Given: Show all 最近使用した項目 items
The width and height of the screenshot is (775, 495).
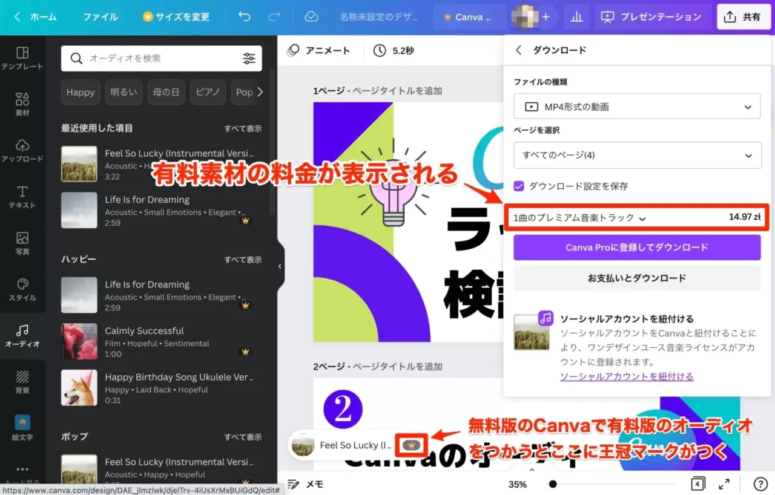Looking at the screenshot, I should (243, 128).
